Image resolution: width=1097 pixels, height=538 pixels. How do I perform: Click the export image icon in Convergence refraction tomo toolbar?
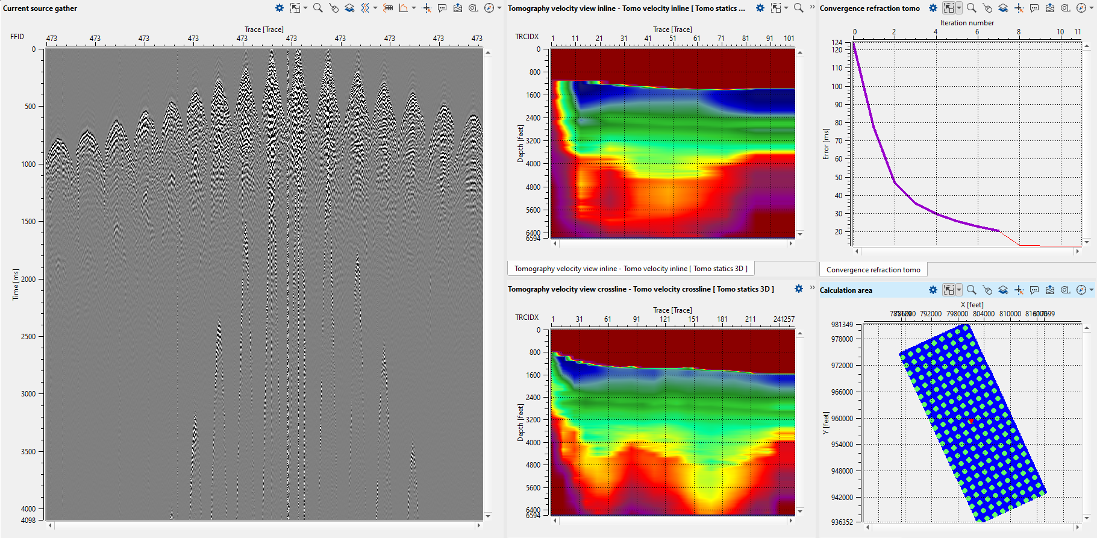(x=1050, y=8)
